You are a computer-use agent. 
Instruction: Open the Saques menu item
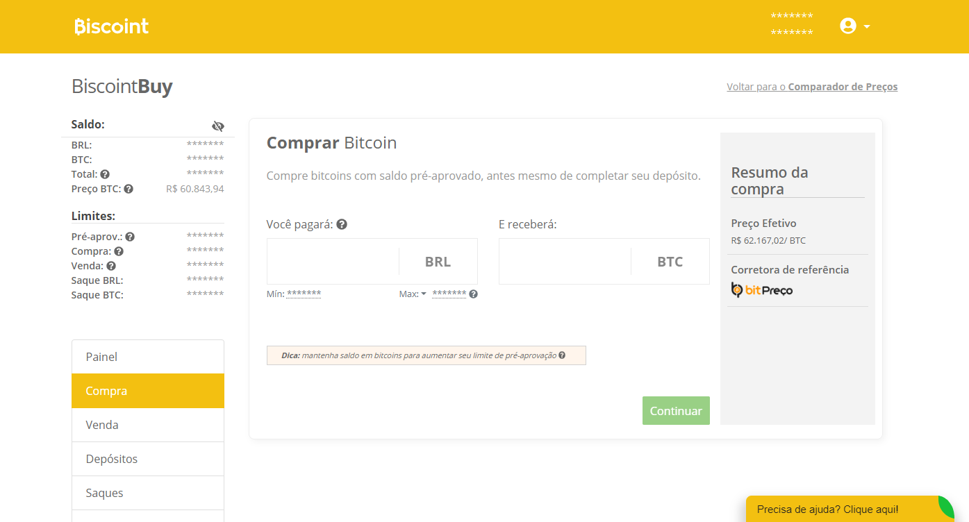click(x=148, y=493)
